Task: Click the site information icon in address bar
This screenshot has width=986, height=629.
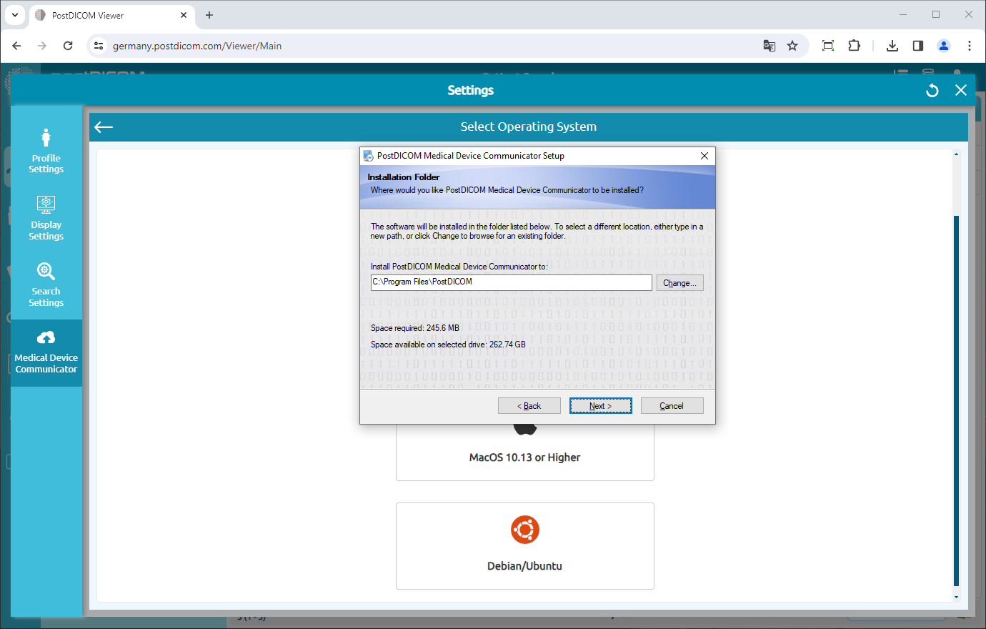Action: pos(99,46)
